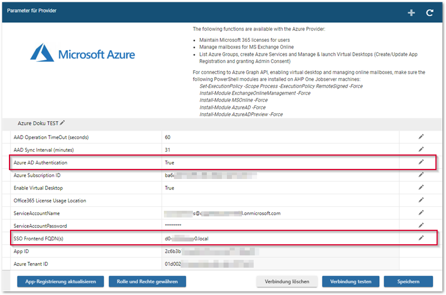446x295 pixels.
Task: Click the ServiceAccountName label
Action: click(37, 214)
